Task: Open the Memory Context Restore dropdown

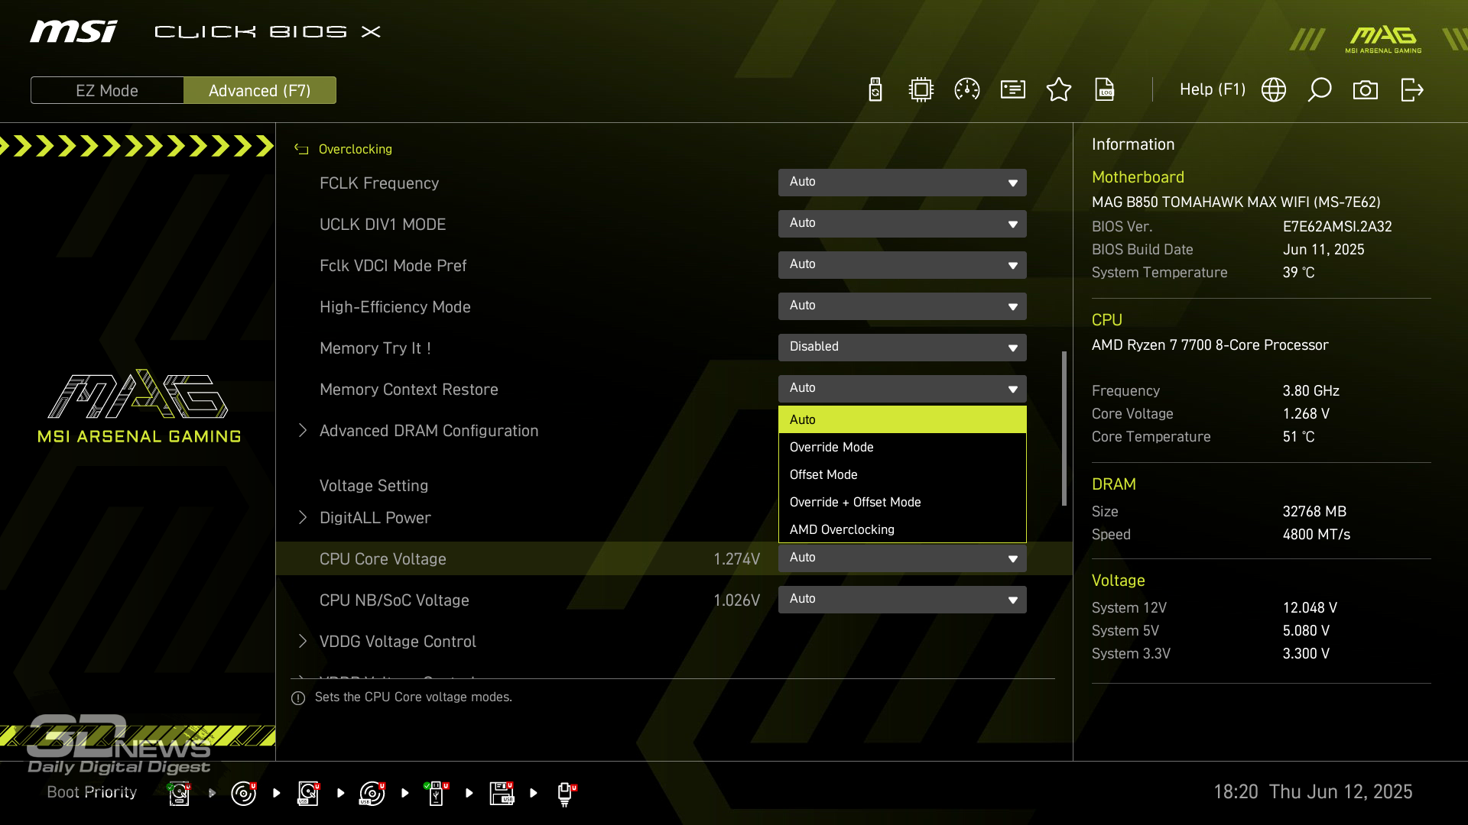Action: coord(902,389)
